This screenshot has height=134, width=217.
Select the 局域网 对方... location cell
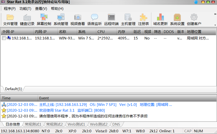click(x=198, y=38)
